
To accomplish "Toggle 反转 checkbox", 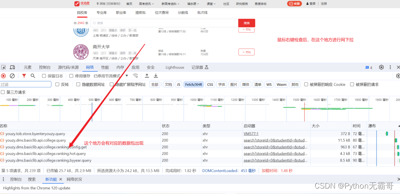I will 57,85.
